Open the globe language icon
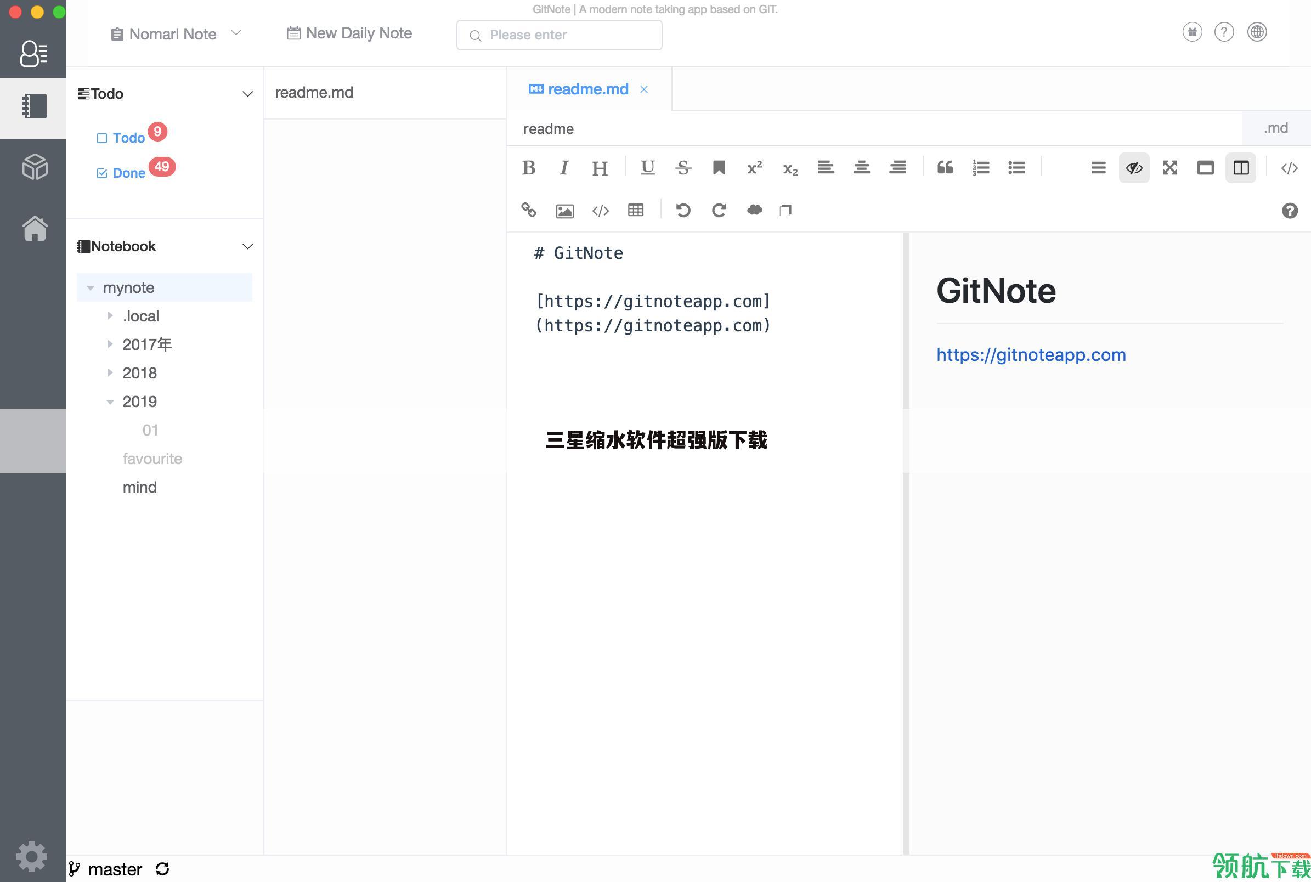This screenshot has height=882, width=1311. point(1257,32)
